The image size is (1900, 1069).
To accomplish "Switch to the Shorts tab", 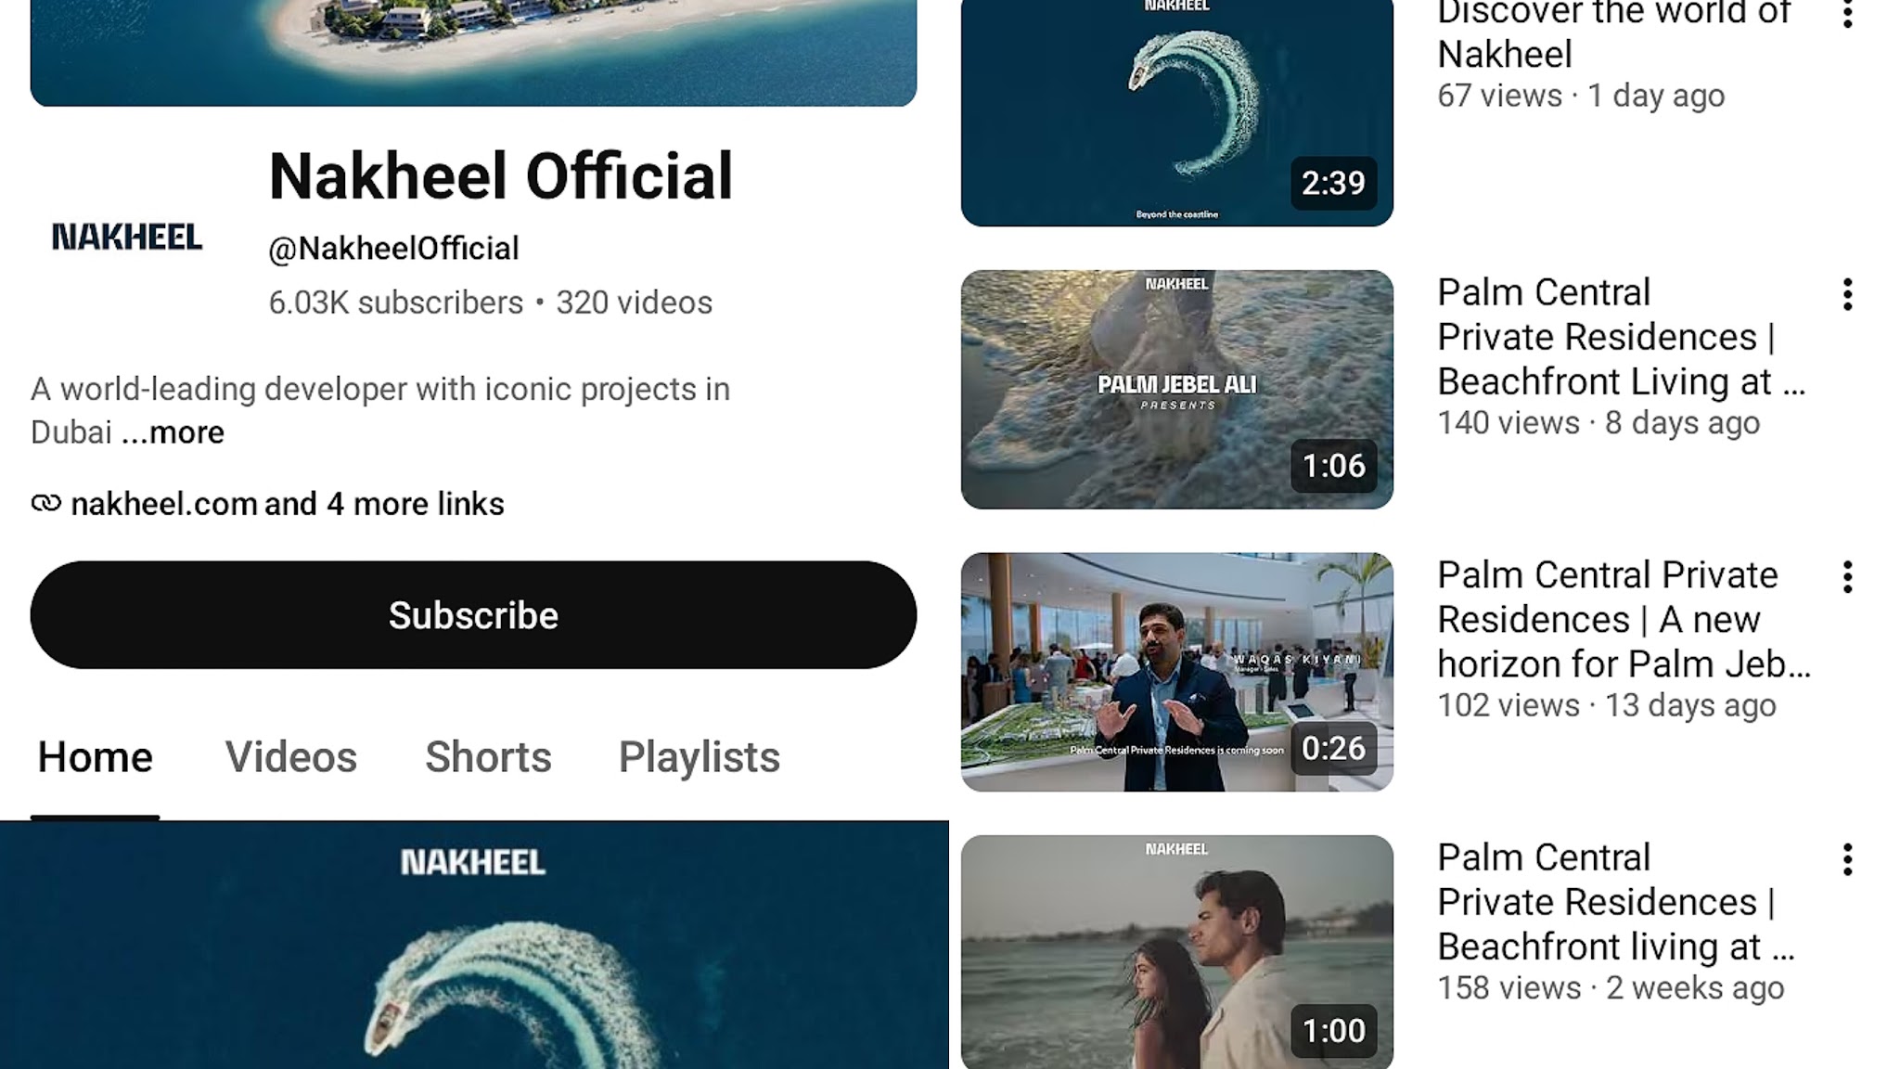I will 488,757.
